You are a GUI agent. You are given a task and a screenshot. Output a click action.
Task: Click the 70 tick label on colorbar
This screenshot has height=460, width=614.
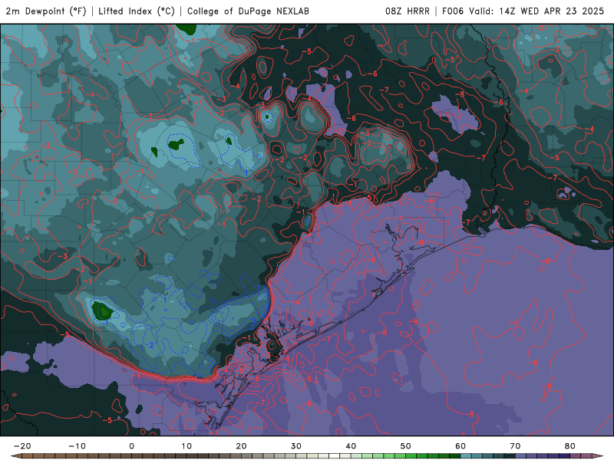pyautogui.click(x=515, y=446)
